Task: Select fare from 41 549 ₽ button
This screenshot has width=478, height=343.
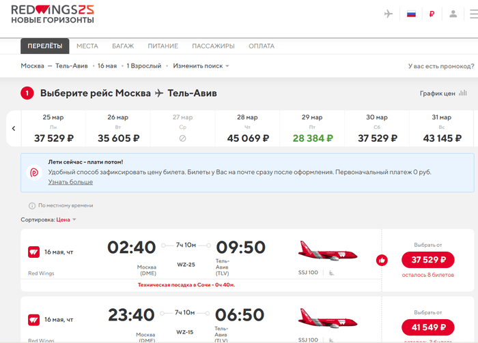Action: [428, 327]
